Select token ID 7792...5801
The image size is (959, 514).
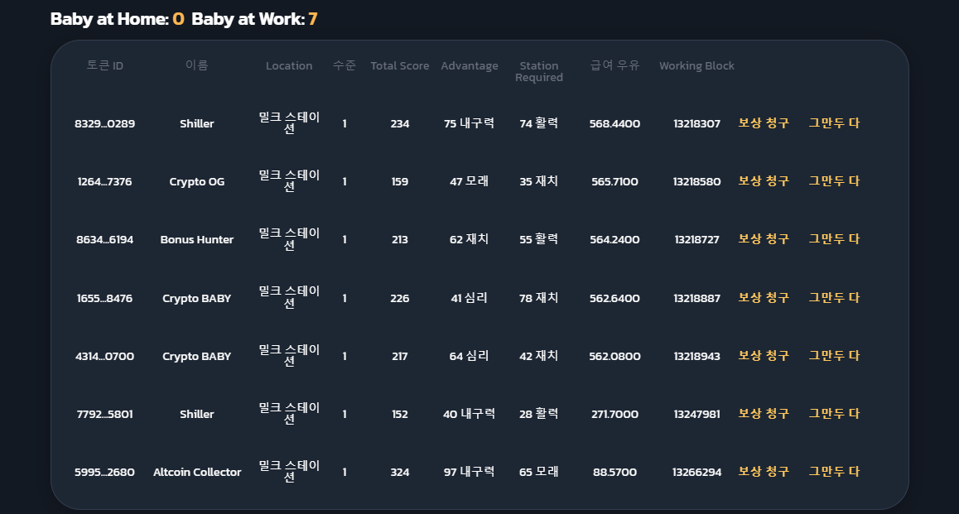[104, 415]
